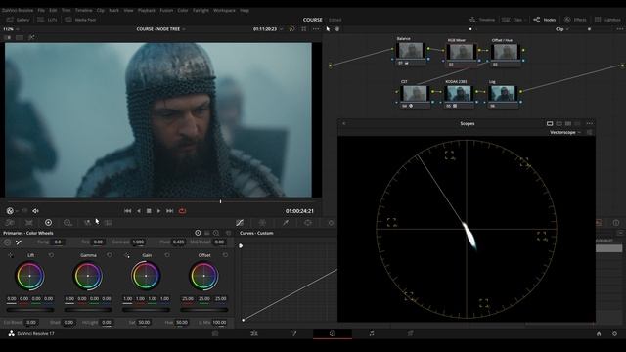Jump to the last frame
This screenshot has width=626, height=352.
[169, 211]
